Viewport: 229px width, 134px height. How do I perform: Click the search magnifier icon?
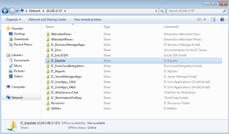[224, 11]
